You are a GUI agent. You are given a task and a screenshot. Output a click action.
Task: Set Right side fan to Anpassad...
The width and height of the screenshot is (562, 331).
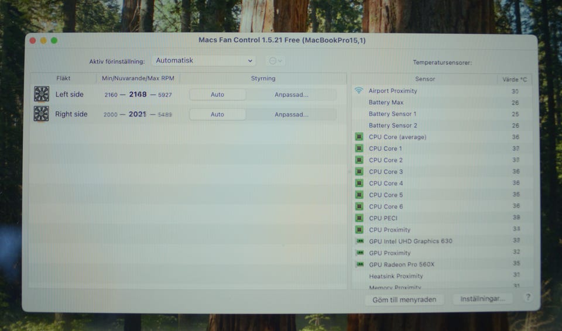(x=292, y=114)
